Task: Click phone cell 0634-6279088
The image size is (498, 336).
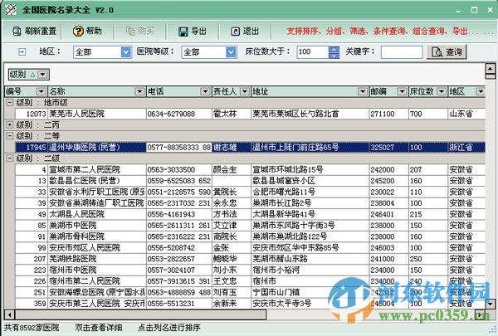Action: click(178, 114)
